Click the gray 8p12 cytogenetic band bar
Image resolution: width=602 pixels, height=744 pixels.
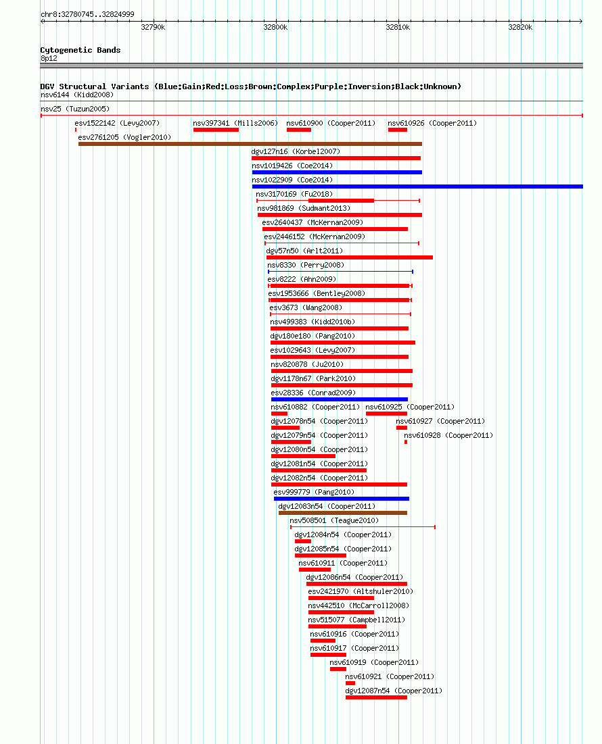[311, 66]
